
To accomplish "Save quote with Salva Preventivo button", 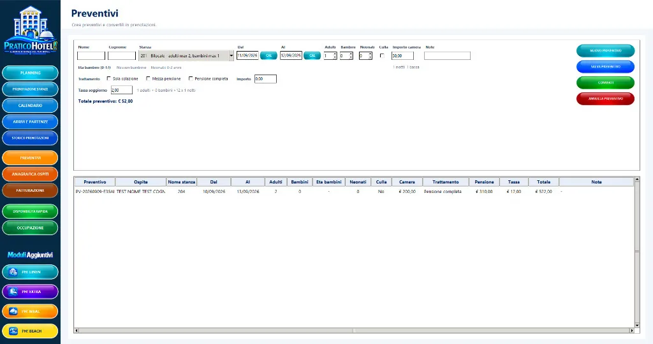I will pos(606,66).
